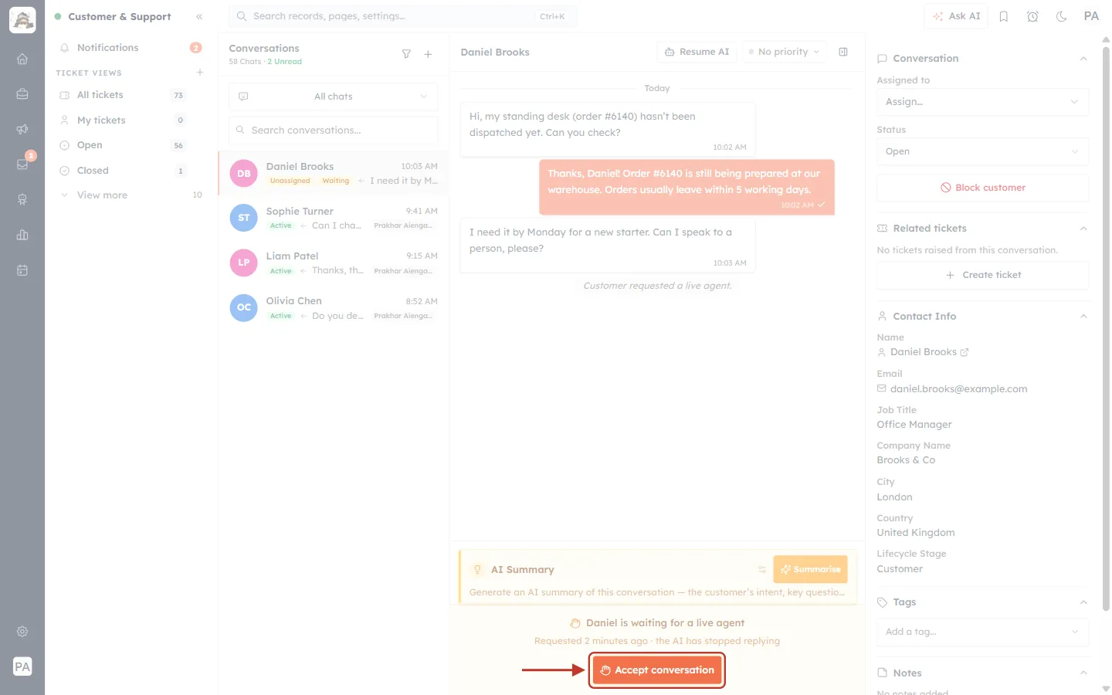Click the PA profile avatar in top bar

pyautogui.click(x=1091, y=16)
